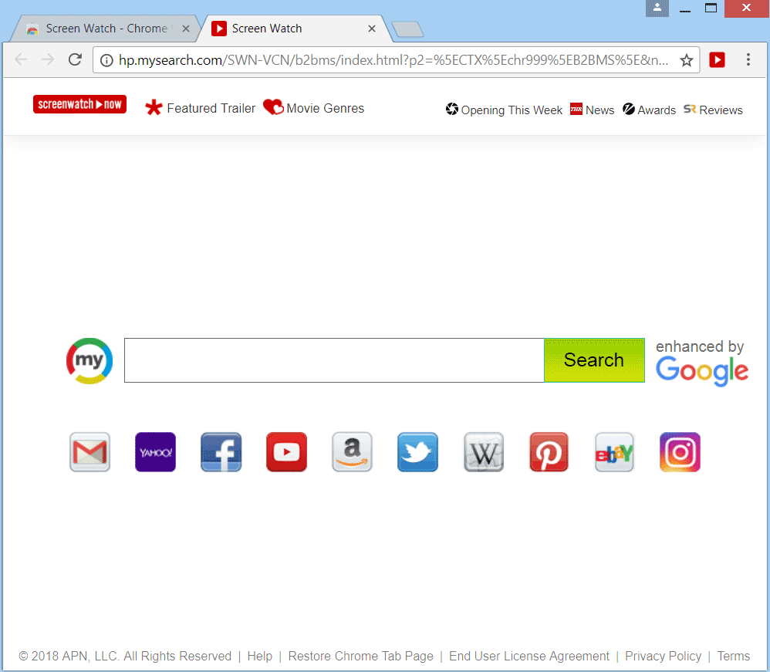770x672 pixels.
Task: Open the Pinterest shortcut icon
Action: (549, 452)
